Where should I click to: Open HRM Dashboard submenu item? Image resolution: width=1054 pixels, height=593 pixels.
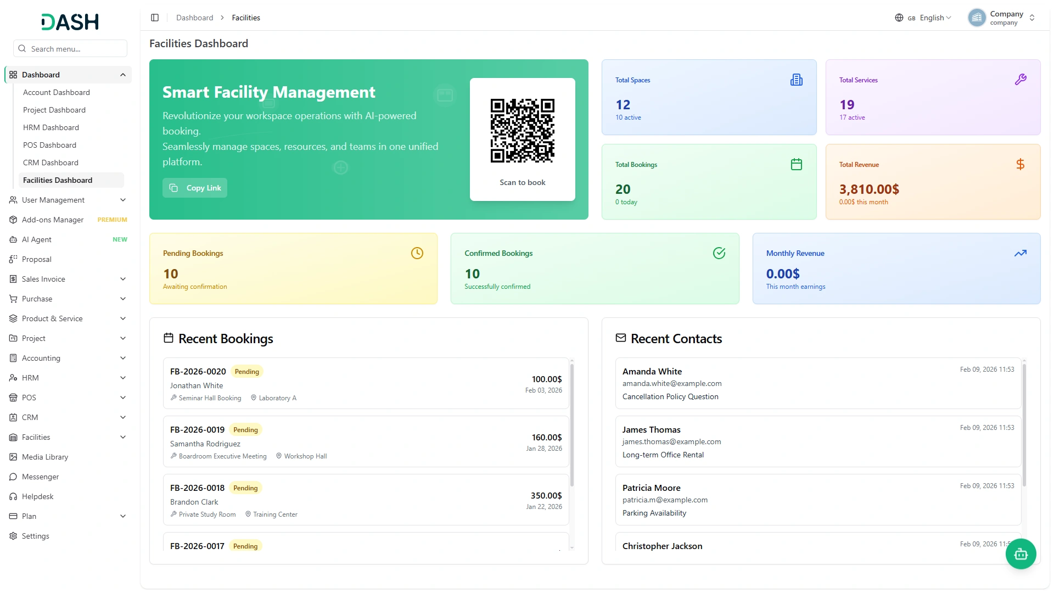(x=71, y=127)
